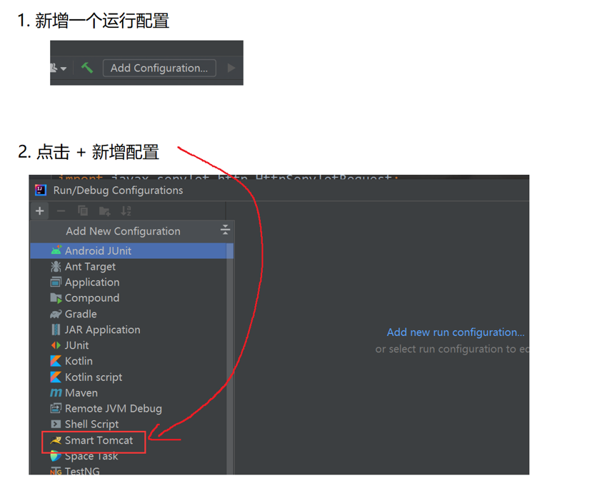Select Gradle configuration type
Screen dimensions: 607x488
click(129, 314)
